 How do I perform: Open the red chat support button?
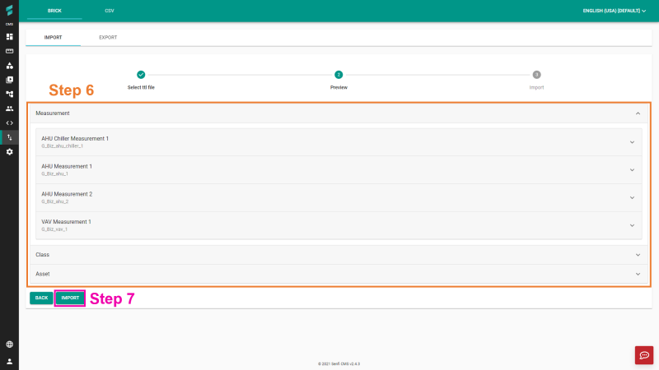[x=644, y=355]
